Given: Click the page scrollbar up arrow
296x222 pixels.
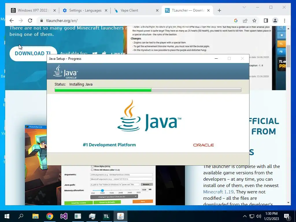Looking at the screenshot, I should (x=288, y=29).
